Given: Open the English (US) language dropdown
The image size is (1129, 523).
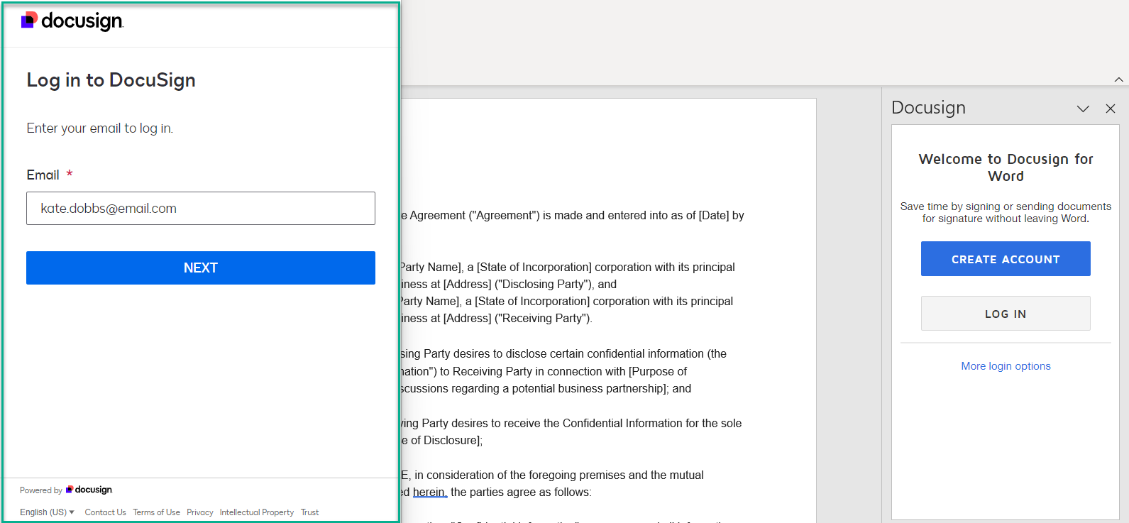Looking at the screenshot, I should tap(47, 512).
